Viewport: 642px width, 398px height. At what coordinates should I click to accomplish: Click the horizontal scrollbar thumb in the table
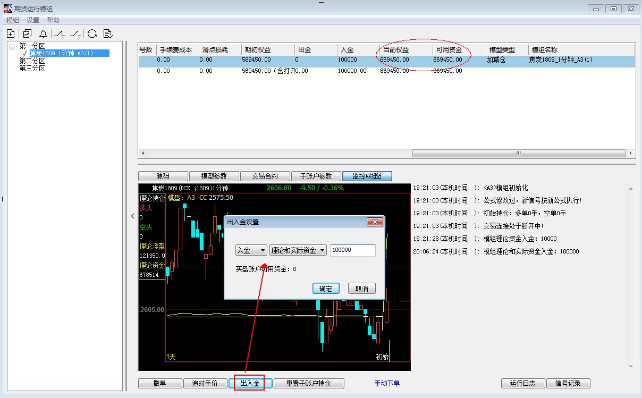pos(518,154)
